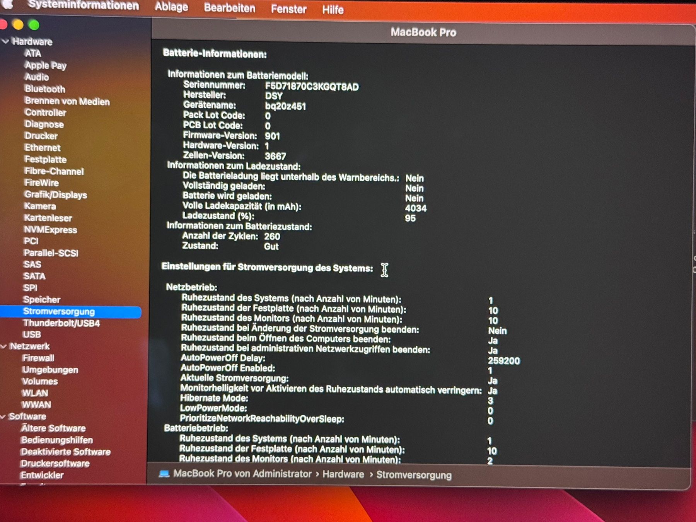
Task: Select Speicher in the sidebar
Action: tap(41, 300)
